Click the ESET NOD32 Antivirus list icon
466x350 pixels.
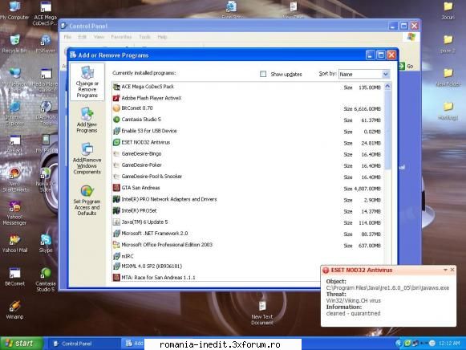(116, 142)
